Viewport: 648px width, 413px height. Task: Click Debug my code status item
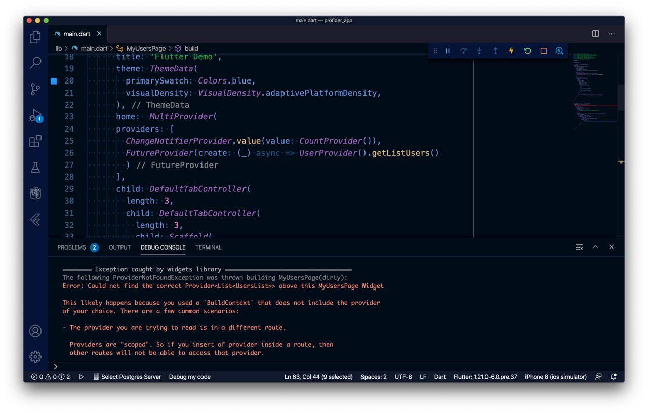(189, 377)
